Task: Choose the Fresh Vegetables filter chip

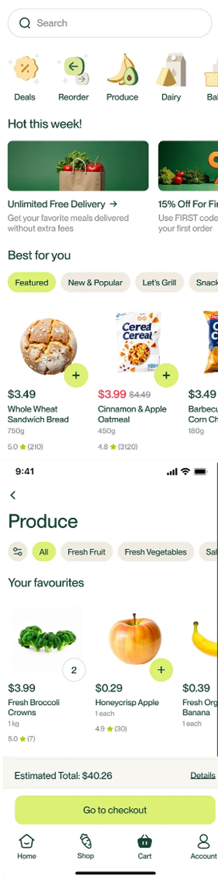Action: 156,552
